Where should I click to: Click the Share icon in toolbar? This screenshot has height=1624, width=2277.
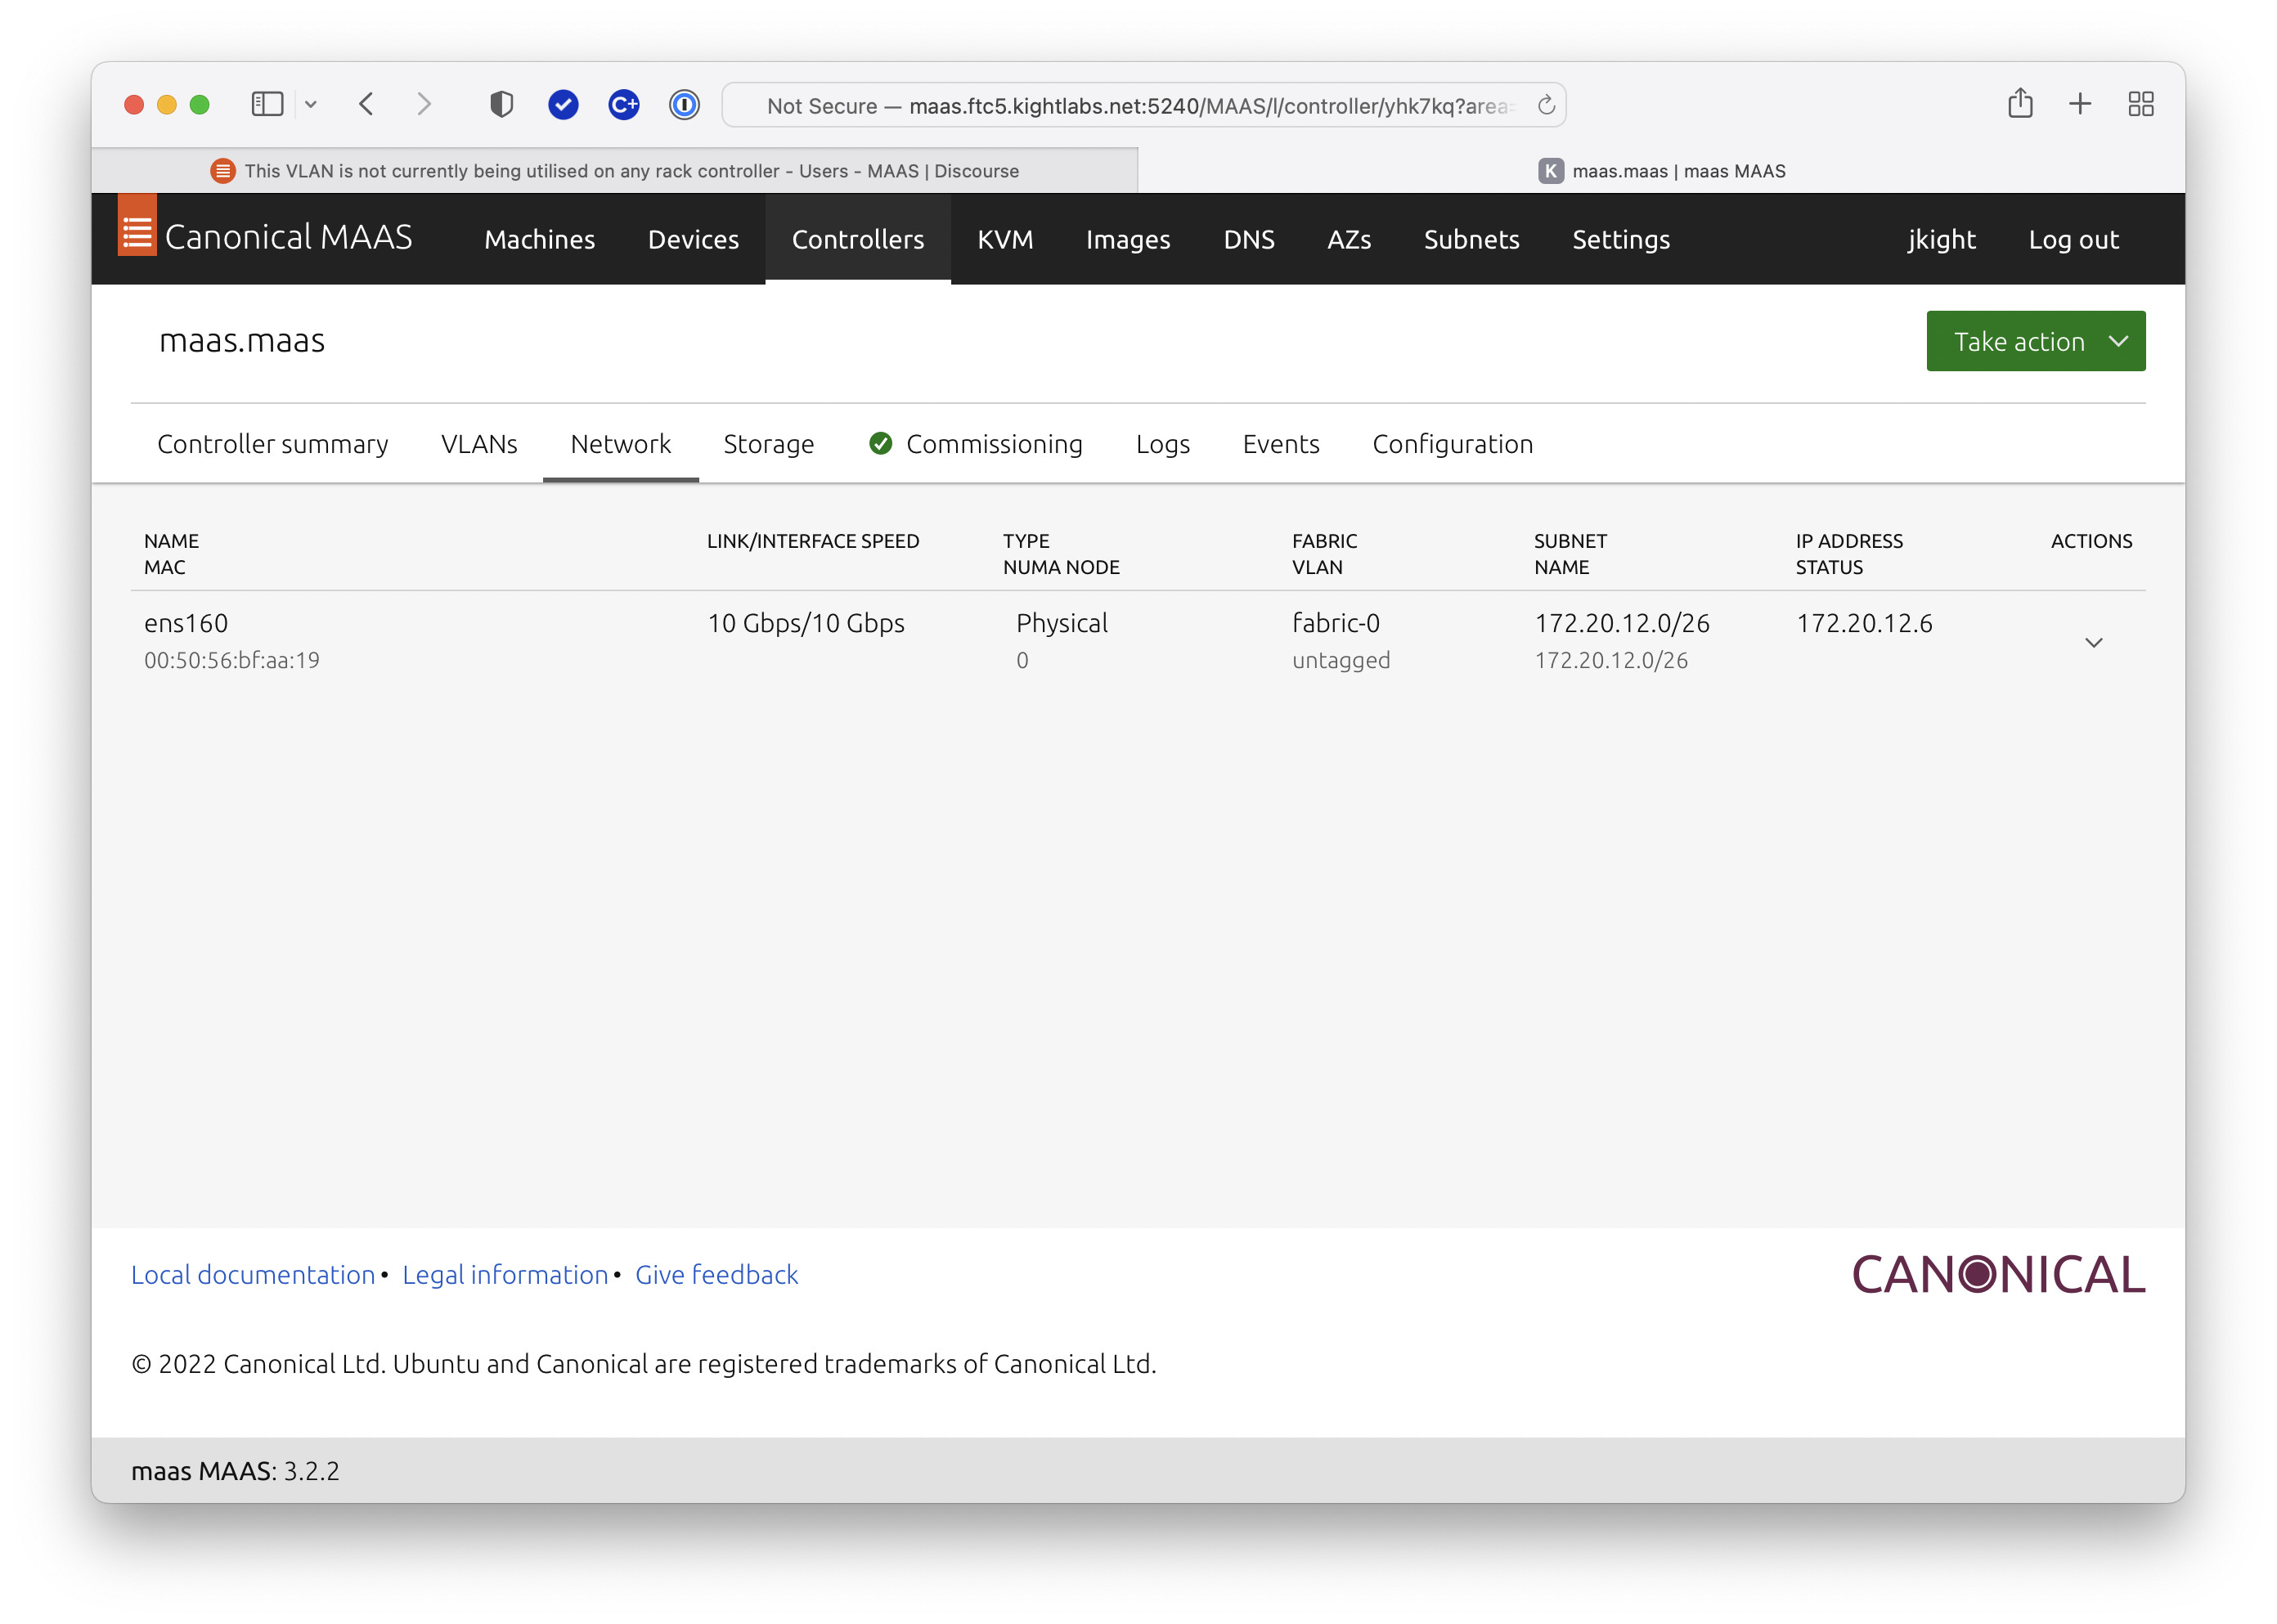coord(2019,104)
